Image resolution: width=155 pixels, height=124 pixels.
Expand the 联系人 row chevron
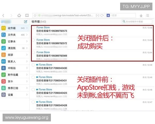27,61
